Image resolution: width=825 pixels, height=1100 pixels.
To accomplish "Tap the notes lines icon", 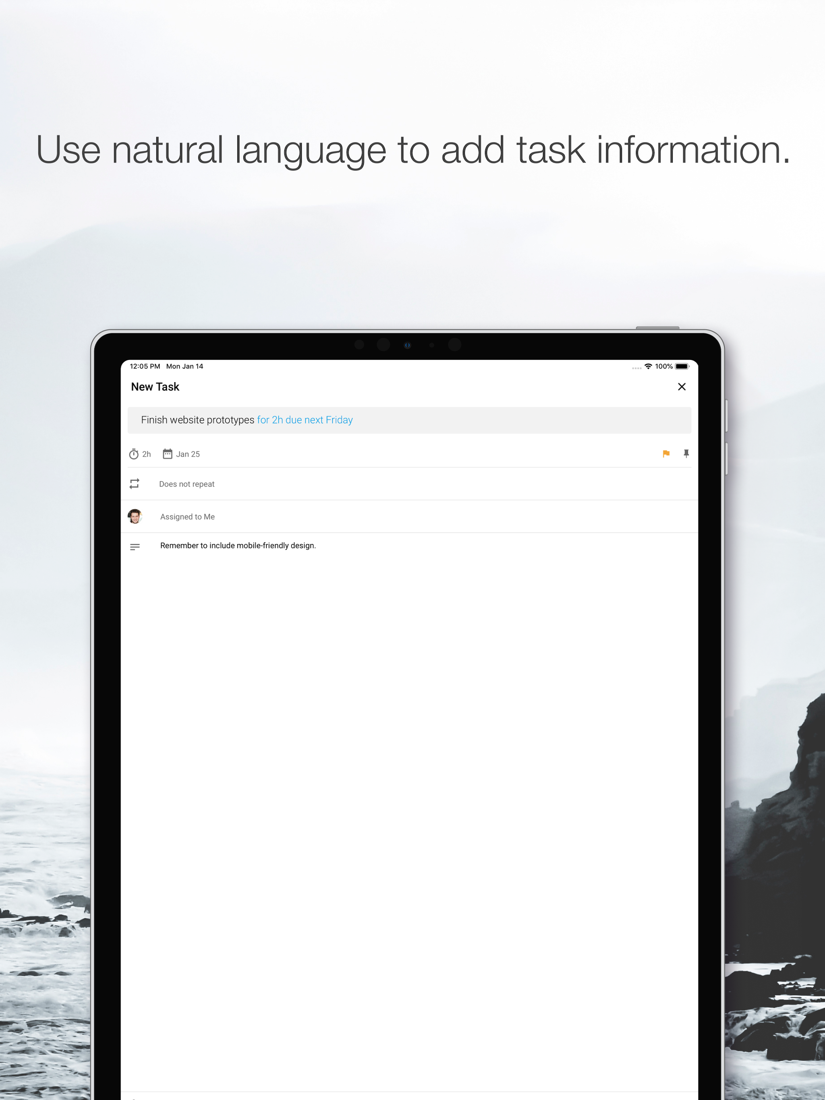I will [x=135, y=546].
